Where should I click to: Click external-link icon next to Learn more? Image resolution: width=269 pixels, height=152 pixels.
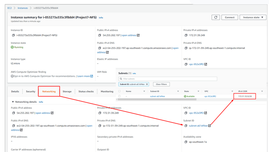[x=92, y=76]
